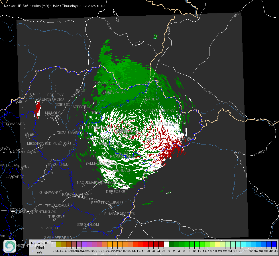Image resolution: width=279 pixels, height=256 pixels.
Task: Click the TÚRKEVE city label
Action: click(56, 216)
